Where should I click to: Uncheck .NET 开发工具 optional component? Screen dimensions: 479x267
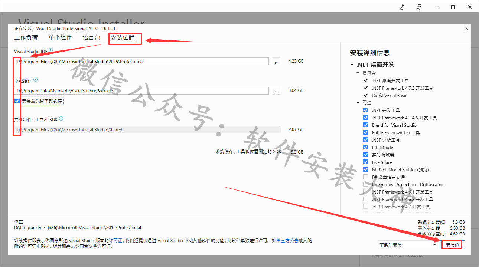pyautogui.click(x=366, y=110)
